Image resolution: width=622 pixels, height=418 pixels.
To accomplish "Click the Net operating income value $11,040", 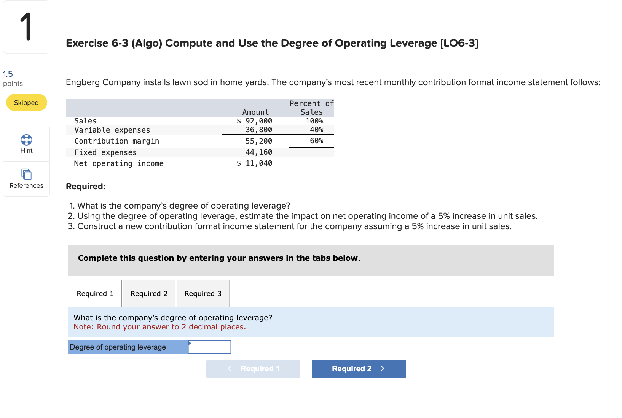I will click(255, 163).
